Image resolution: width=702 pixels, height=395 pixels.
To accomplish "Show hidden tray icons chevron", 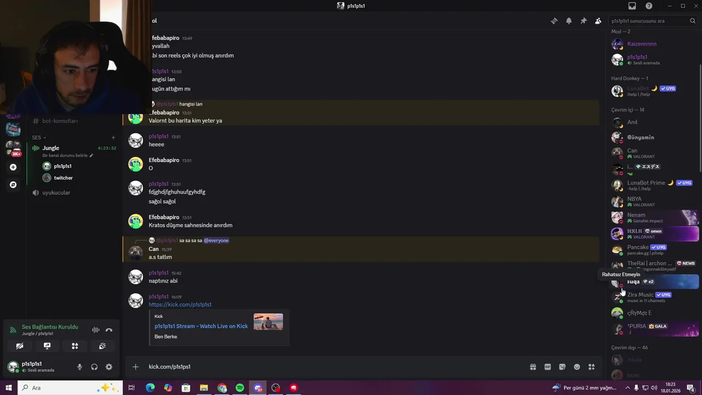I will tap(628, 388).
